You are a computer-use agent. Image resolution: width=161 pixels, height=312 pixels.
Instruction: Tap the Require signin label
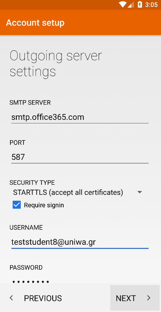(x=44, y=205)
